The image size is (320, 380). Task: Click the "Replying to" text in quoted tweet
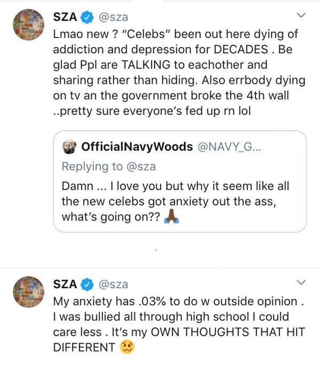coord(92,166)
